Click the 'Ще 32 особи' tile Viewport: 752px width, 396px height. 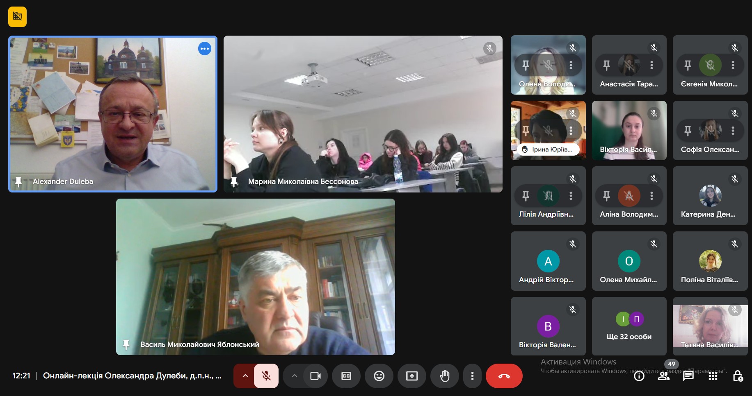point(629,326)
